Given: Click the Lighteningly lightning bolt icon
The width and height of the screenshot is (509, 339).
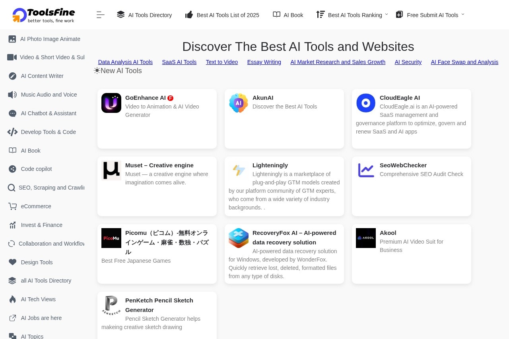Looking at the screenshot, I should pyautogui.click(x=239, y=170).
